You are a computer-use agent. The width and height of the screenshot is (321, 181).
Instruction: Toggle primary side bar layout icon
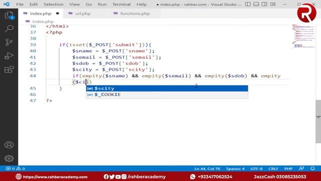[248, 4]
